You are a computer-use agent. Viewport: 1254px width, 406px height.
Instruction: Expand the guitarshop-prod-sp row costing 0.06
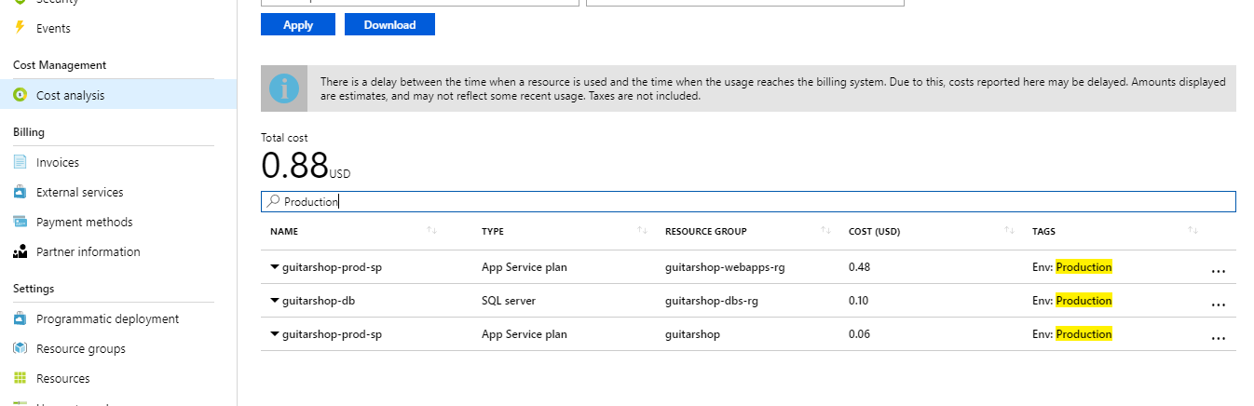coord(275,334)
